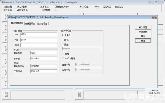
Task: Minimize the Innostor 817 MP Tool window
Action: click(x=150, y=2)
